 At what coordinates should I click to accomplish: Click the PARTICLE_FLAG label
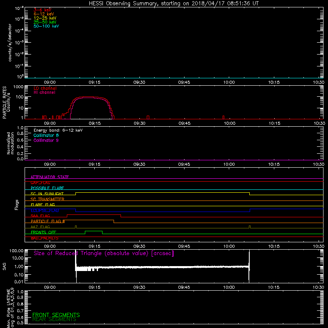tap(46, 221)
